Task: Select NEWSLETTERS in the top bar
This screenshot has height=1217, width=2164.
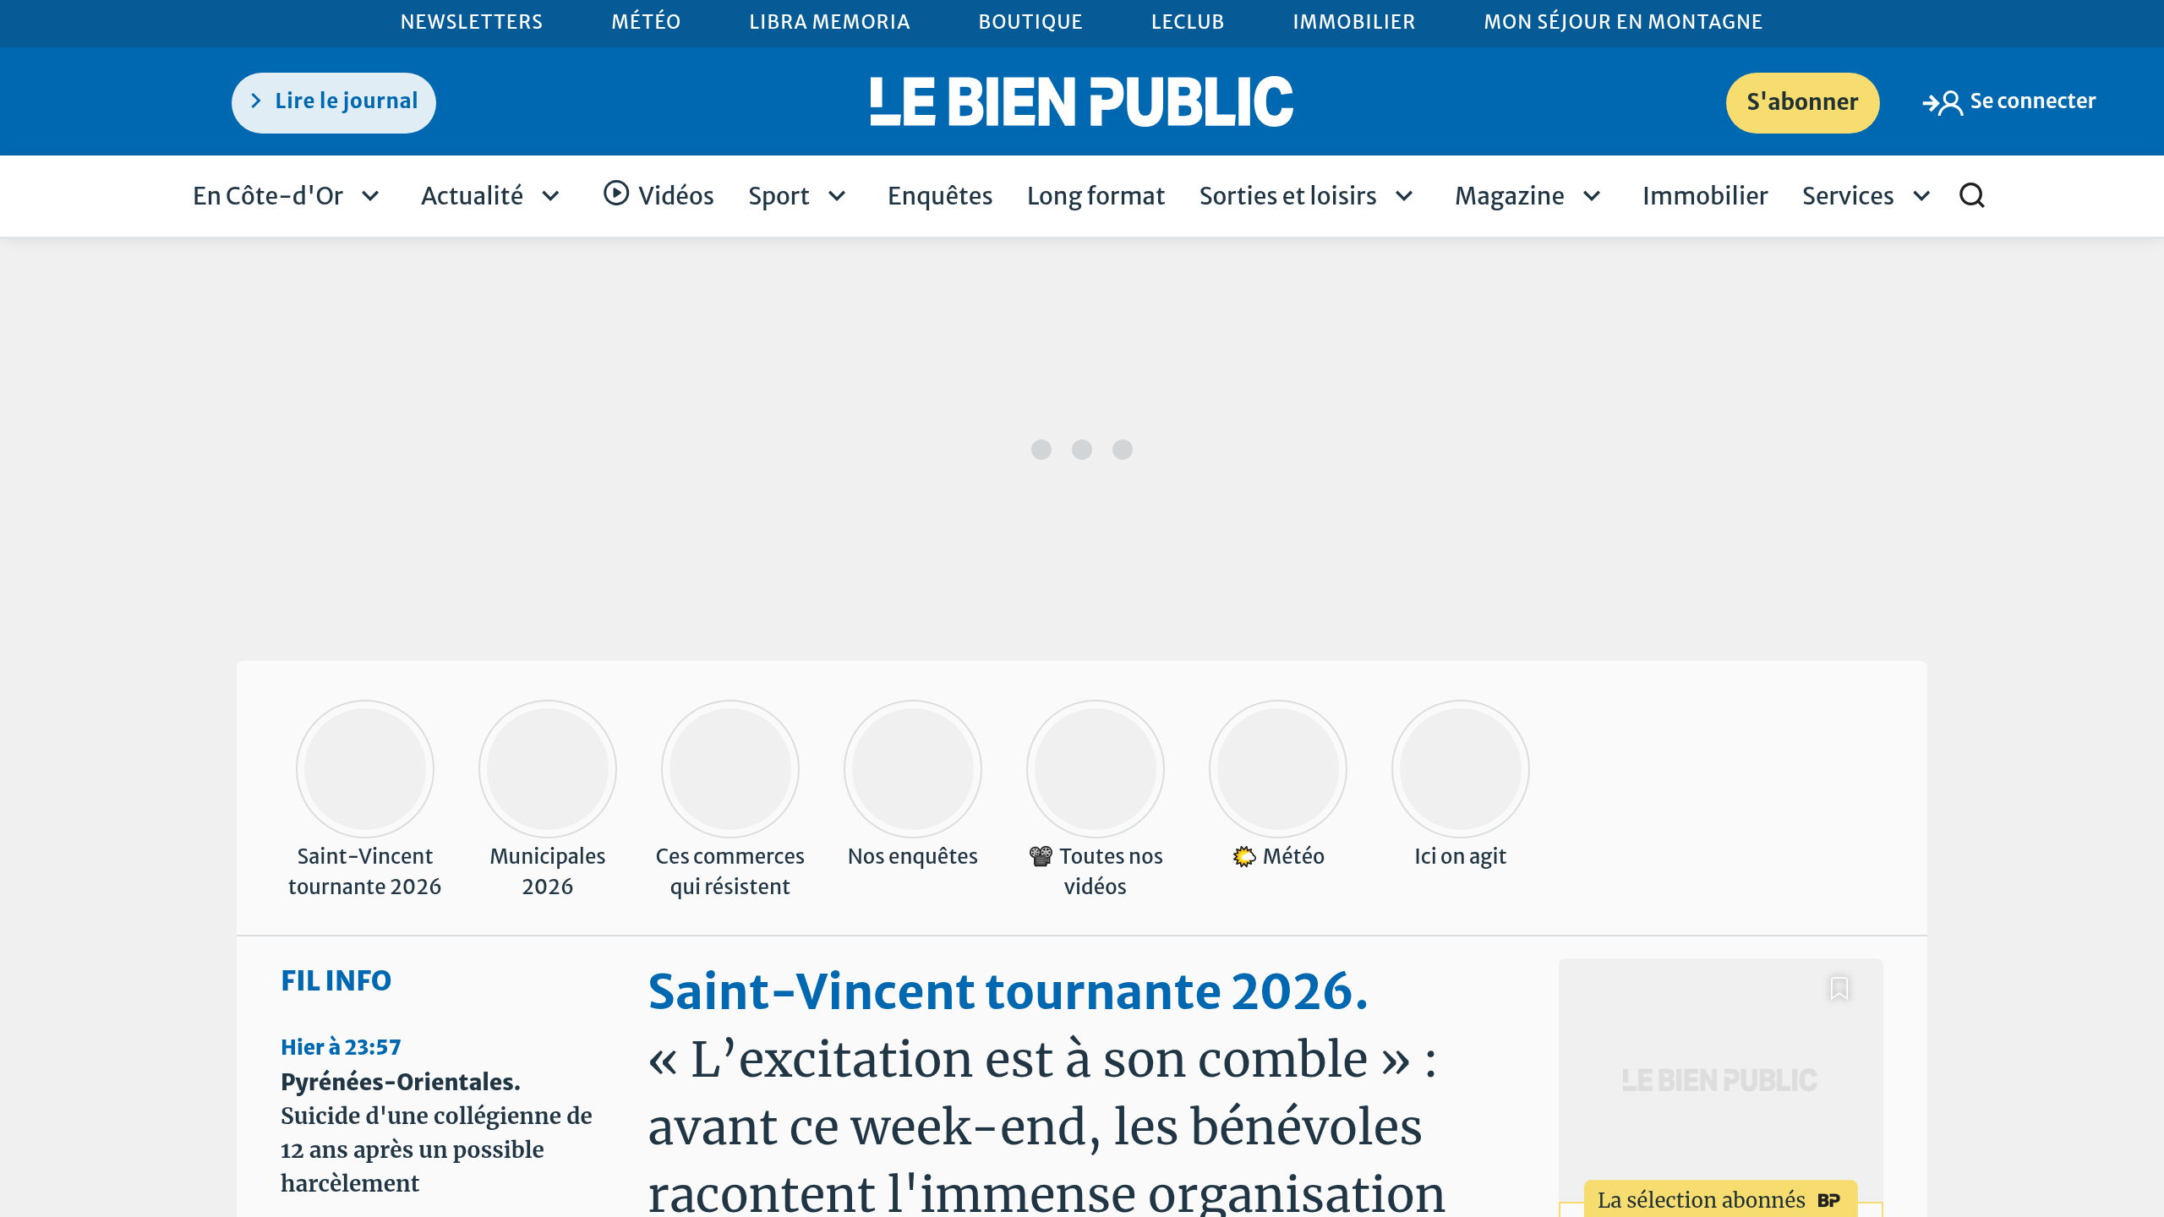Action: pos(472,22)
